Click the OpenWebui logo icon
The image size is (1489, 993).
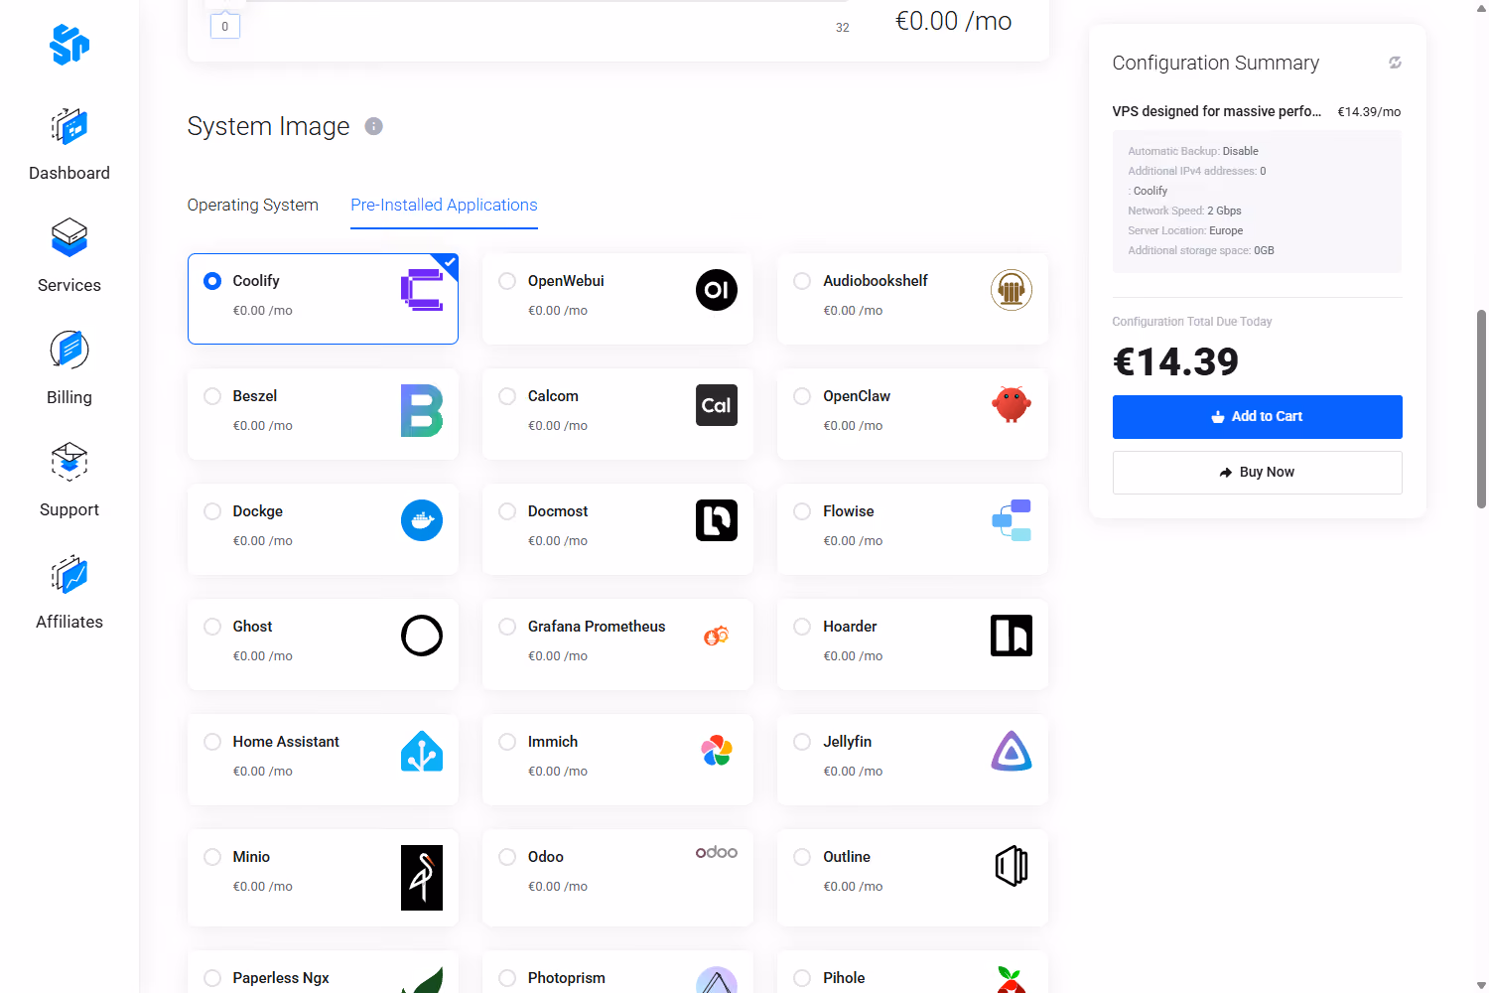717,290
